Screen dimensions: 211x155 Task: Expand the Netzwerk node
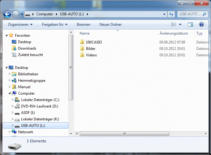point(9,132)
